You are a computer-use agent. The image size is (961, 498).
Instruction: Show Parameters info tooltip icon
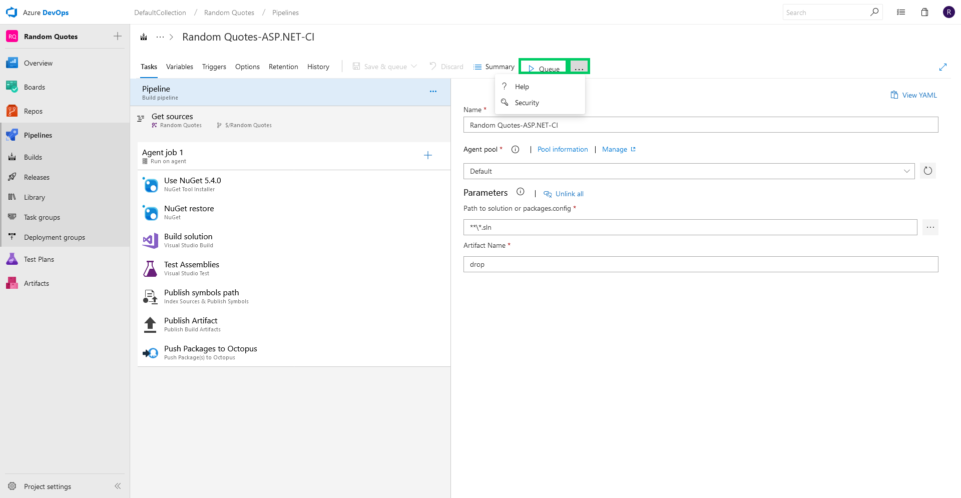tap(521, 192)
